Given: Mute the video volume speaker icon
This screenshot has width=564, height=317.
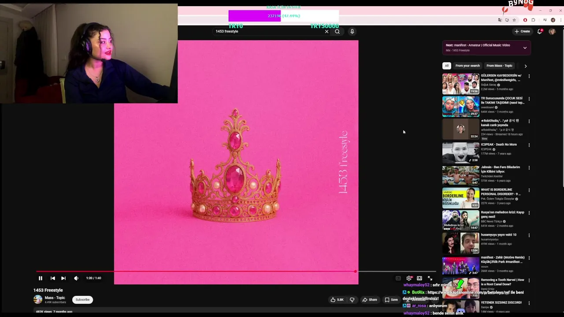Looking at the screenshot, I should (x=76, y=278).
